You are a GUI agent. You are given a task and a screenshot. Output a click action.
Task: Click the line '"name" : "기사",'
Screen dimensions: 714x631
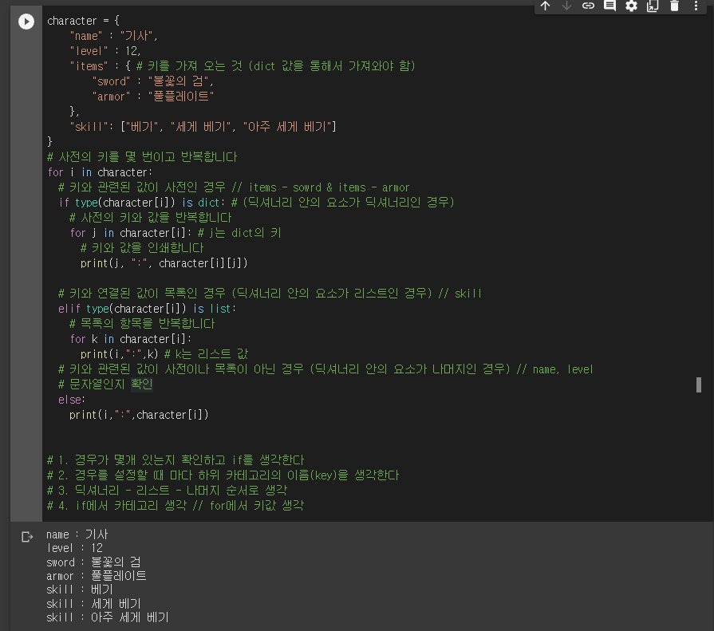113,36
